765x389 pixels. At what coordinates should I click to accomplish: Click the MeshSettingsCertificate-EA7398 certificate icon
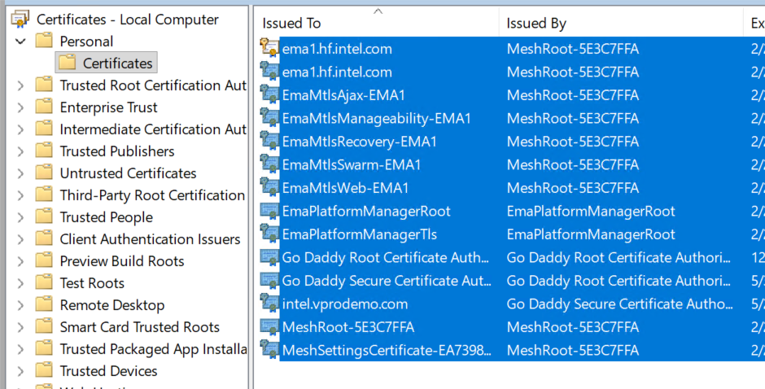(x=269, y=351)
